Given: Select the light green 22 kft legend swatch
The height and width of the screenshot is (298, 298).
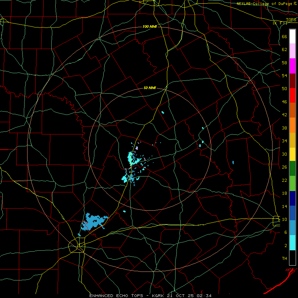Looking at the screenshot, I should click(x=292, y=183).
